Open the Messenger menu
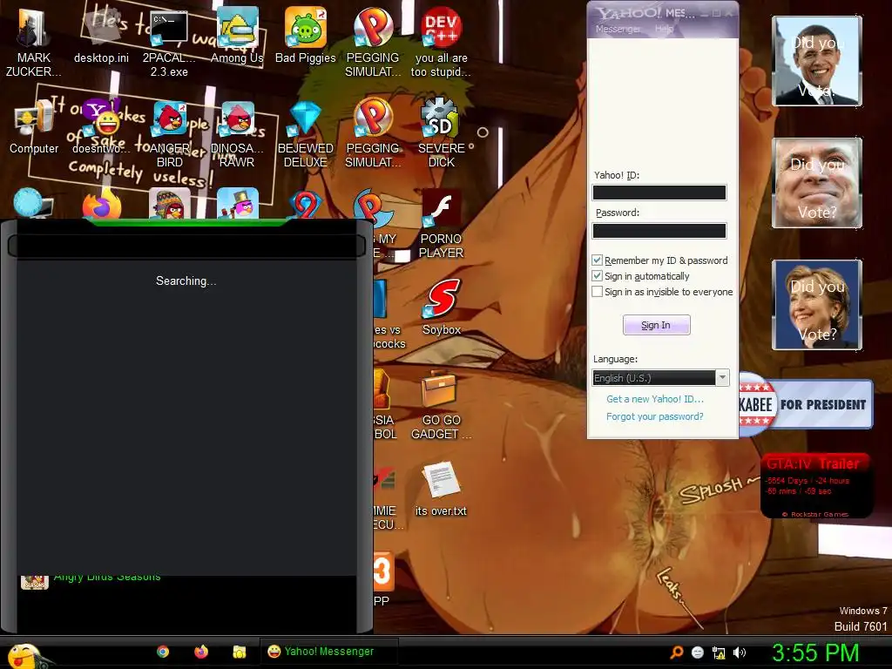 pyautogui.click(x=618, y=29)
